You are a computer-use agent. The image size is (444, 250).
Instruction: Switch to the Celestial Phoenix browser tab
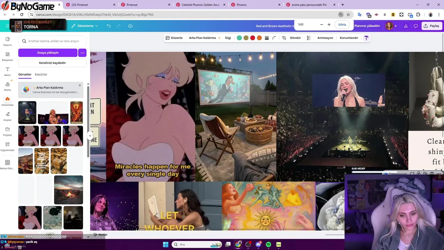tap(201, 5)
